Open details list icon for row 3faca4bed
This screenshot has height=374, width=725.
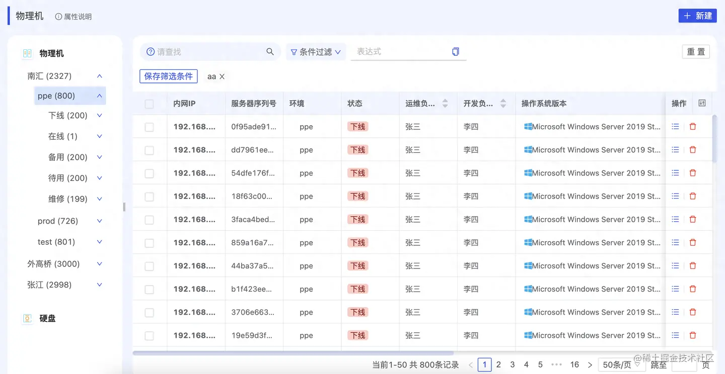point(675,219)
